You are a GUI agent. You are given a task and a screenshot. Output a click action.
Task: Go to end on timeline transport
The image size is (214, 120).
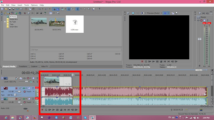click(x=69, y=110)
